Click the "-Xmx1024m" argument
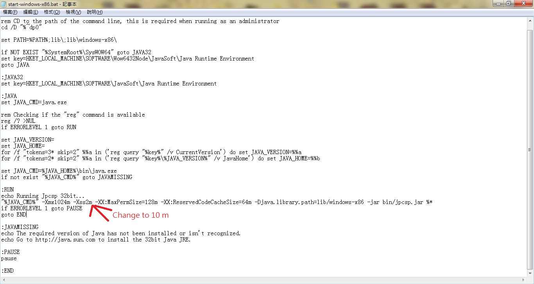The height and width of the screenshot is (284, 534). click(x=56, y=202)
